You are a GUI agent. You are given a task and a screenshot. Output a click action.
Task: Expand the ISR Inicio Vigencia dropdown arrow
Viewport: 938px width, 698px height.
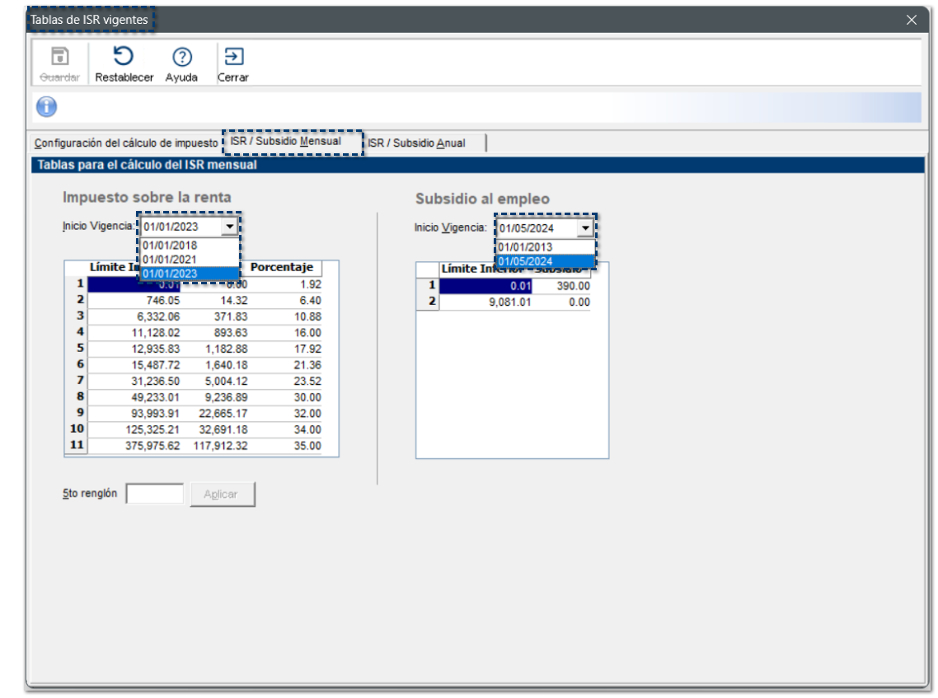click(229, 227)
